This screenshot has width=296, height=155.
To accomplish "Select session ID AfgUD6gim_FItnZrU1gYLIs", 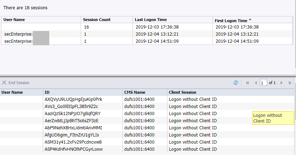I will (72, 135).
